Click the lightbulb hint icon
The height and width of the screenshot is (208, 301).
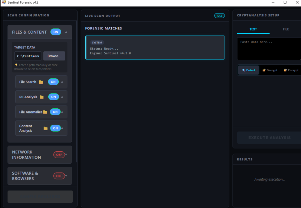pos(16,65)
